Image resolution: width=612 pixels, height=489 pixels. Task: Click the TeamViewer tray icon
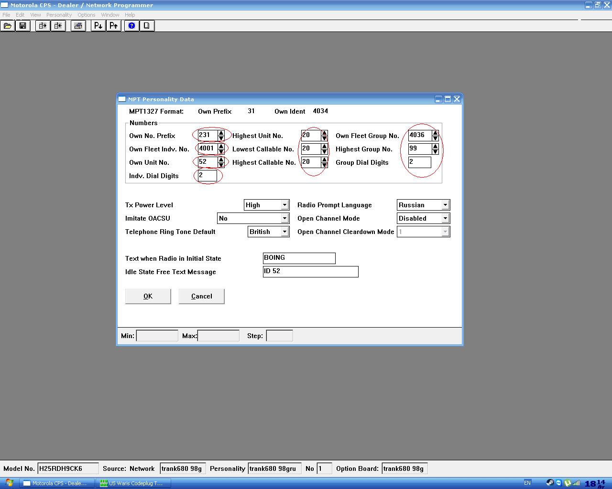pos(558,483)
